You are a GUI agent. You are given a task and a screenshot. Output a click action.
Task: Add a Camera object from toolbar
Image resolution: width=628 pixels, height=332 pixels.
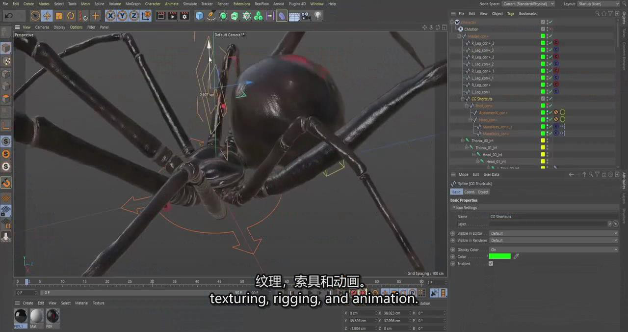click(x=306, y=16)
